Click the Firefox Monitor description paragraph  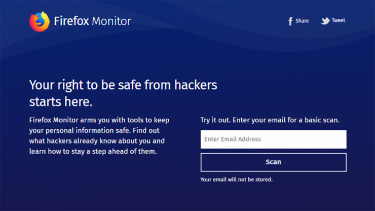pyautogui.click(x=99, y=135)
